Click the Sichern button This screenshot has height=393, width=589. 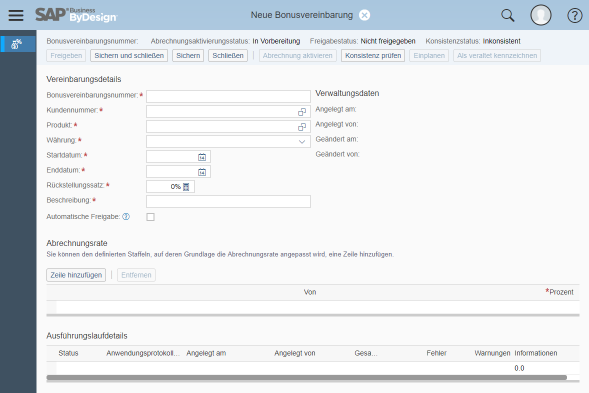pos(188,55)
